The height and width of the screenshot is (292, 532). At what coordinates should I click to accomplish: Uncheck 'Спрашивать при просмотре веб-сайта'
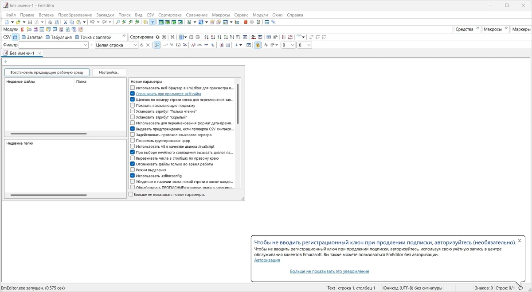coord(133,94)
